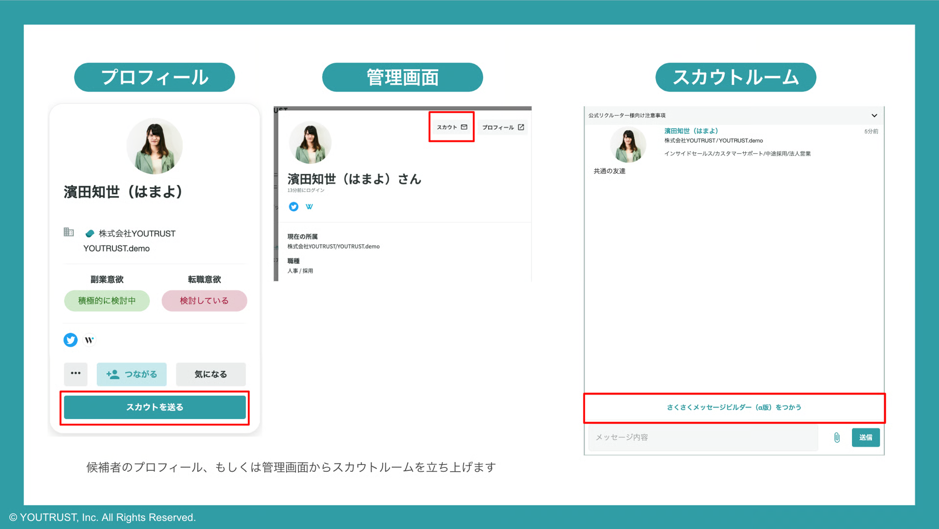Click the 濱田知世（はまよ）name link in scout room
The image size is (939, 529).
pyautogui.click(x=691, y=131)
